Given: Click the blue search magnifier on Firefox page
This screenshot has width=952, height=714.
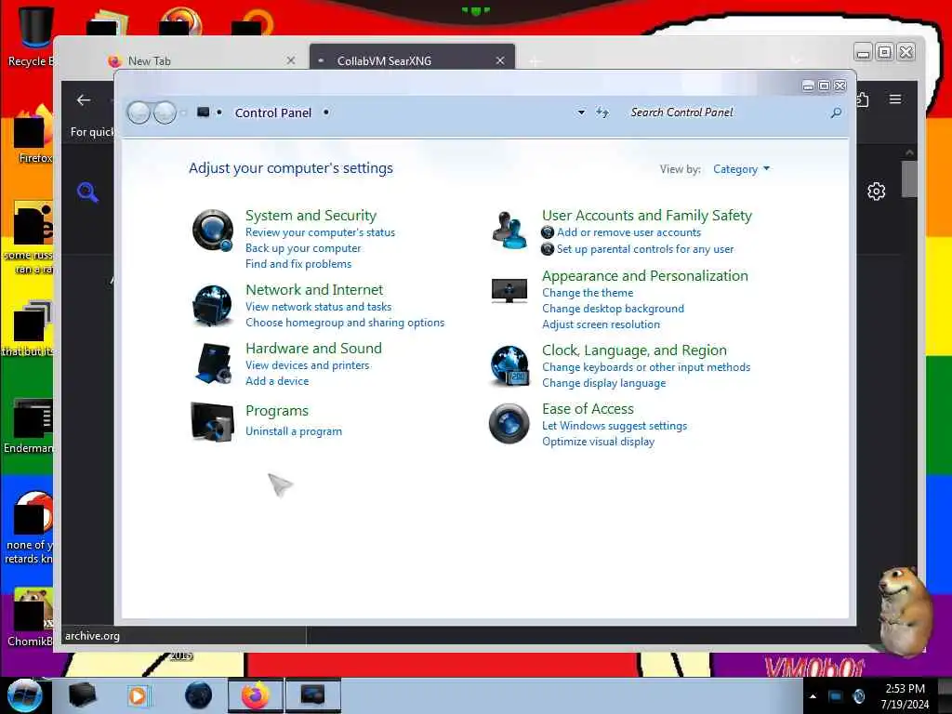Looking at the screenshot, I should click(x=87, y=192).
